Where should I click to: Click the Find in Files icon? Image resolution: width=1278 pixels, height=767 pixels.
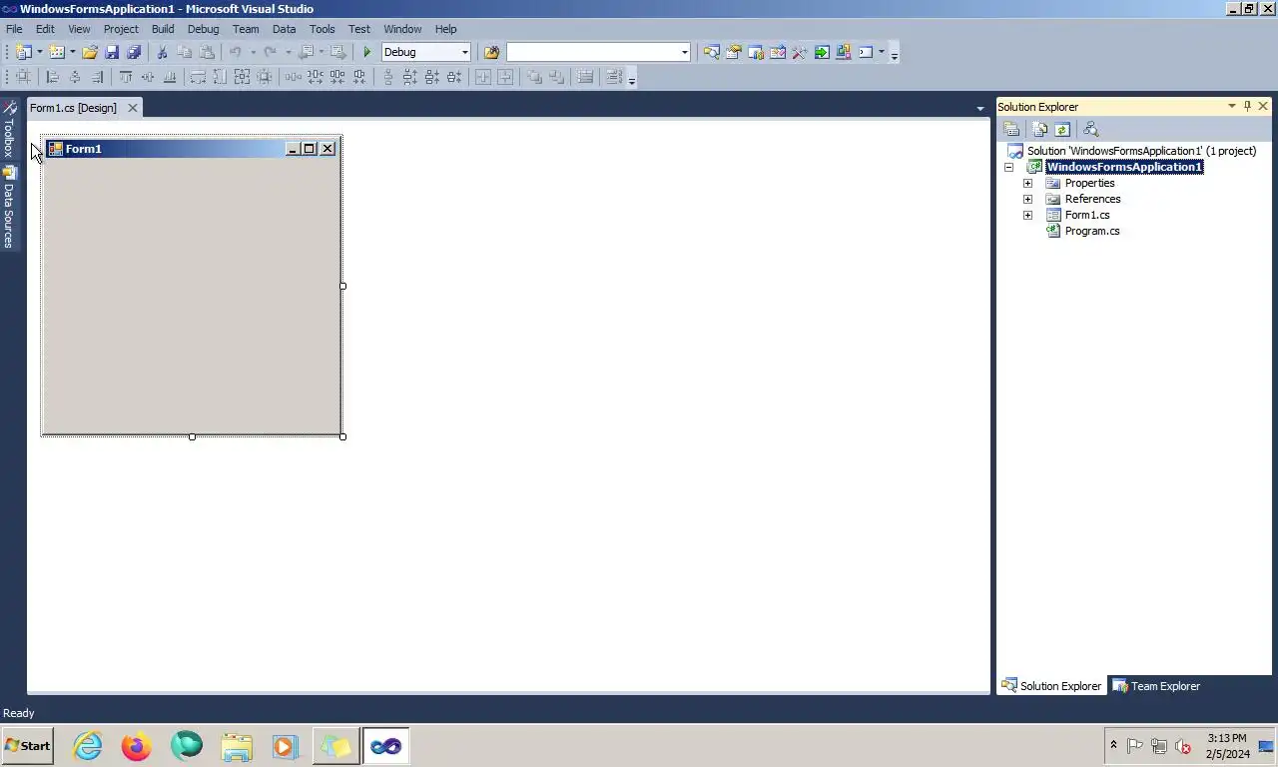491,52
